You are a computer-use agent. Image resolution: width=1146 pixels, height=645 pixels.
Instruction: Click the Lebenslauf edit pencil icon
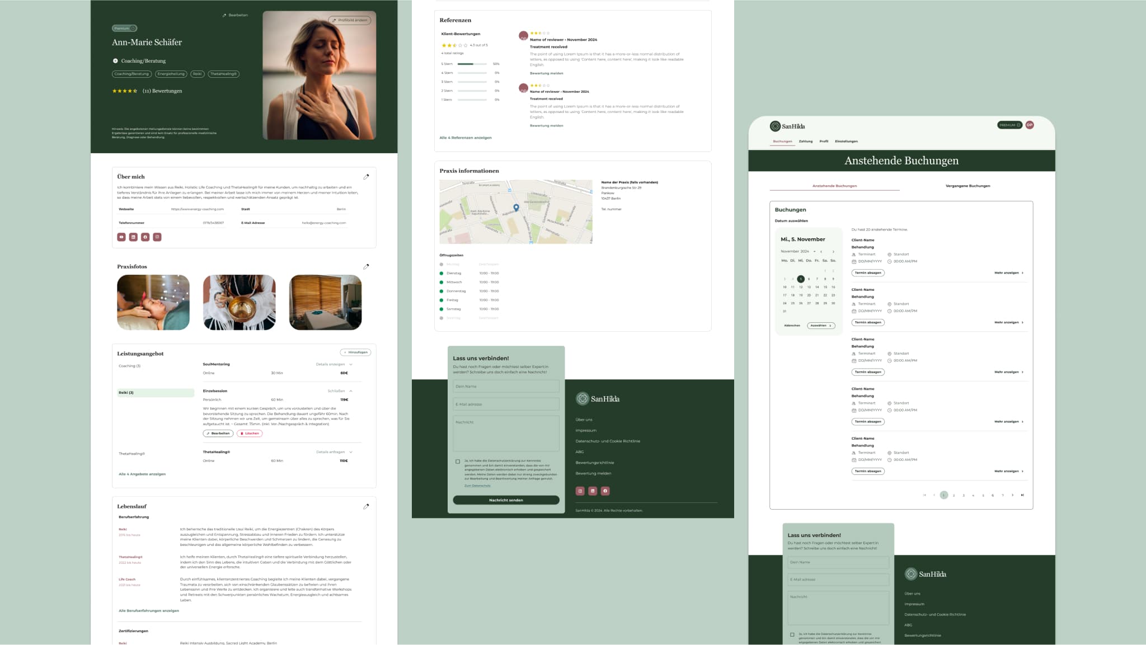click(x=366, y=506)
